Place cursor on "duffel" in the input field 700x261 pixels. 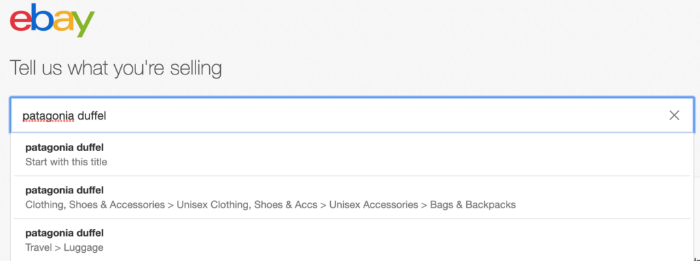(92, 116)
